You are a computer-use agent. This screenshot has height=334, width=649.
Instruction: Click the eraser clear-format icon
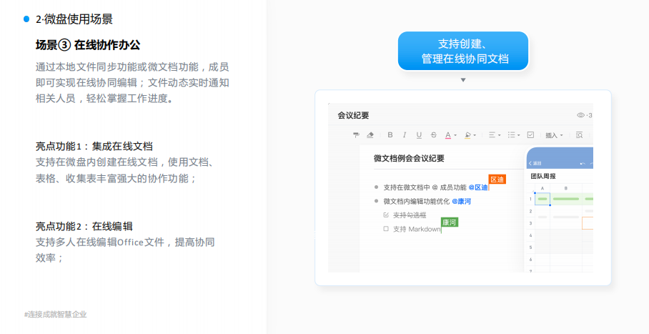(370, 134)
